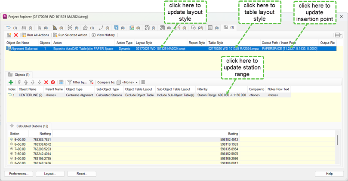
Task: Click the Exclude Object Table cell
Action: click(139, 95)
